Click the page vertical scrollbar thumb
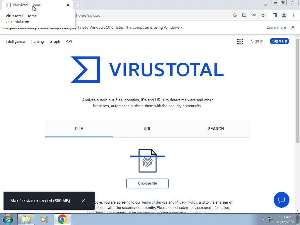Viewport: 300px width, 225px height. 297,91
